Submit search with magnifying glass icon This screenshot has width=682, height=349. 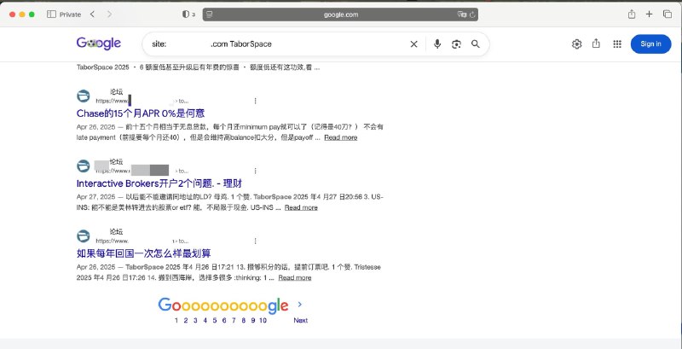pos(476,44)
